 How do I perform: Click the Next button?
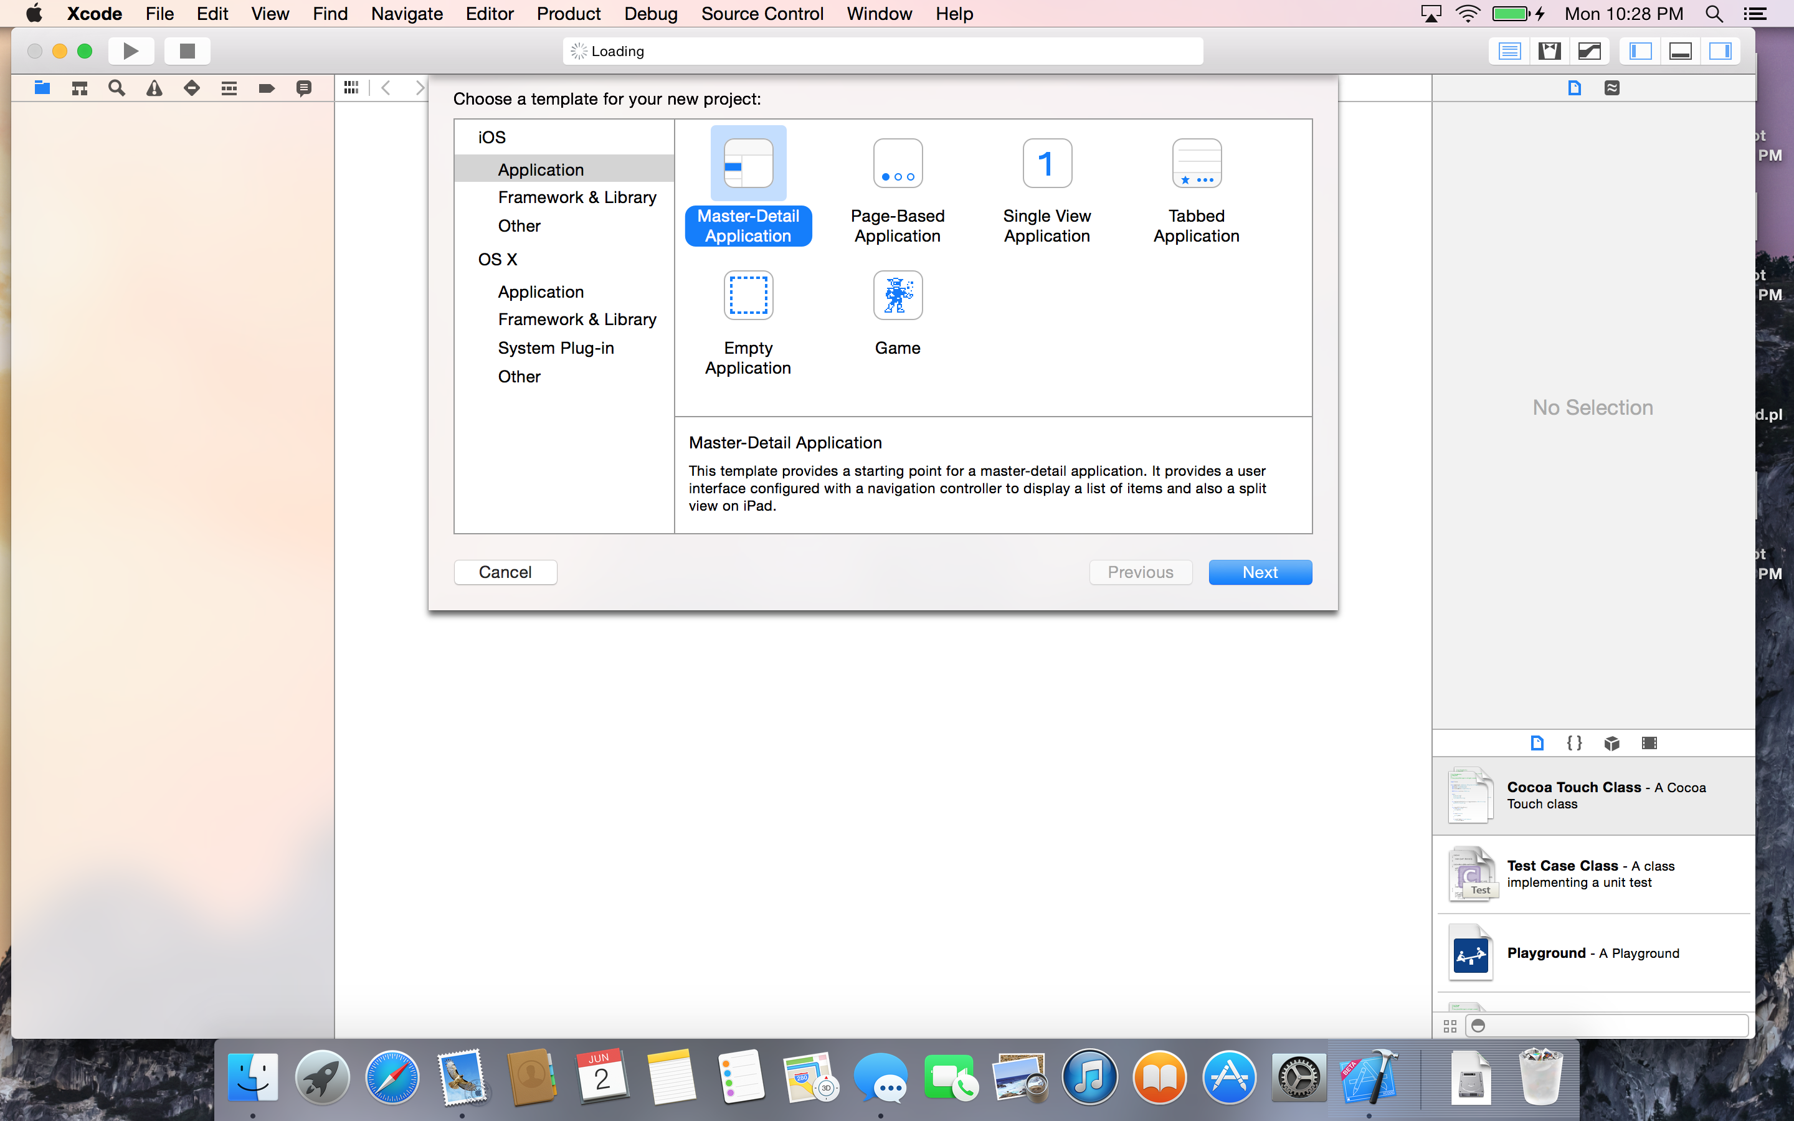pyautogui.click(x=1260, y=572)
